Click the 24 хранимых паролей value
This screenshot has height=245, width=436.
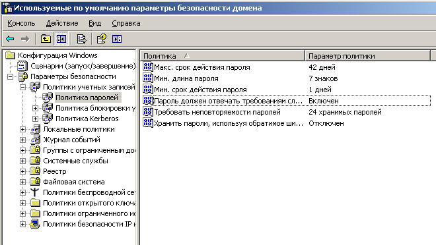(345, 112)
